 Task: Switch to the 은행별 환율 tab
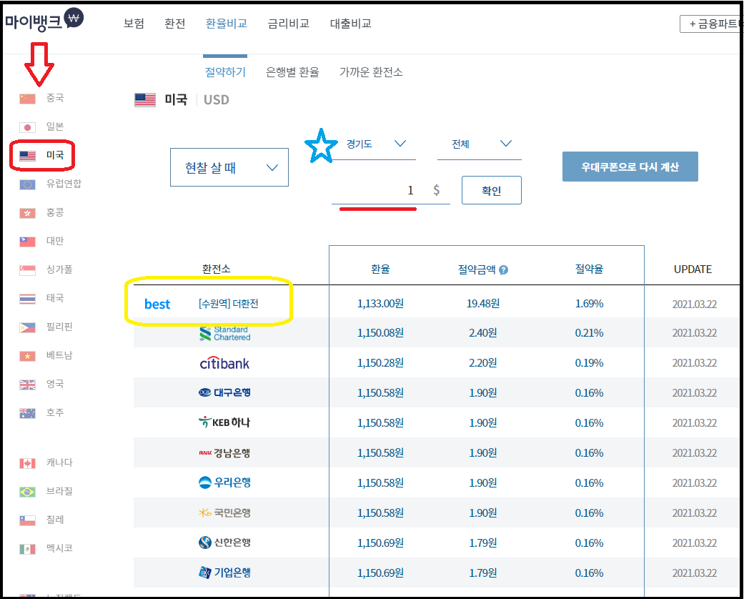[292, 72]
